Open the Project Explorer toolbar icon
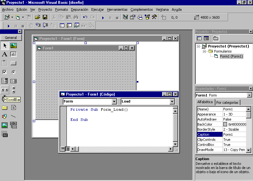 pyautogui.click(x=125, y=17)
